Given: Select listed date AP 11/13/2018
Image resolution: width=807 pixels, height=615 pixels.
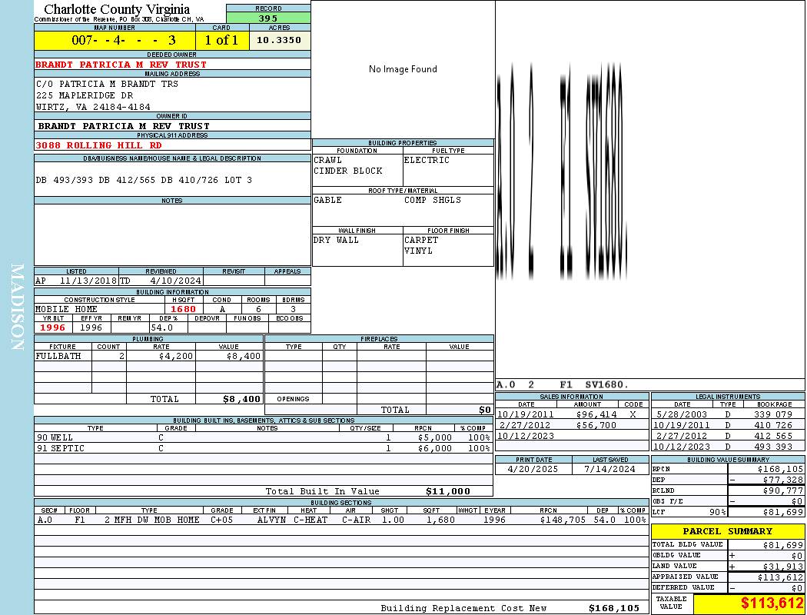Looking at the screenshot, I should click(x=76, y=281).
